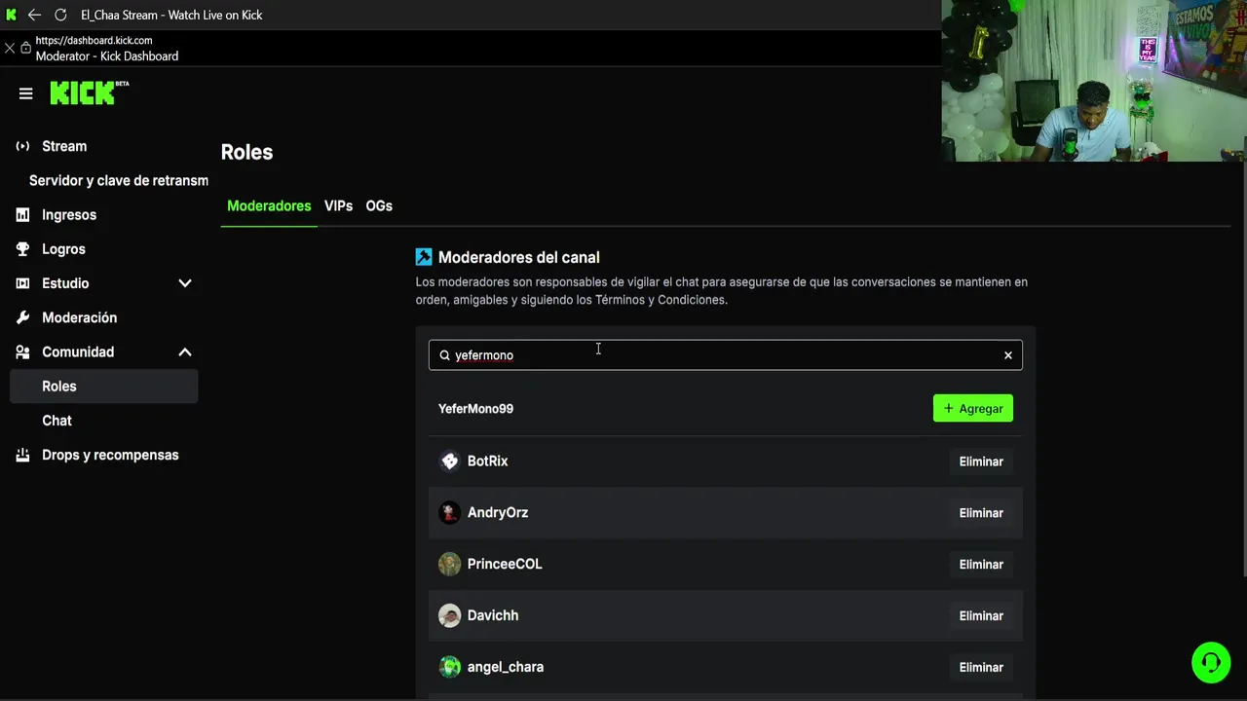
Task: Switch to the VIPs tab
Action: (x=338, y=206)
